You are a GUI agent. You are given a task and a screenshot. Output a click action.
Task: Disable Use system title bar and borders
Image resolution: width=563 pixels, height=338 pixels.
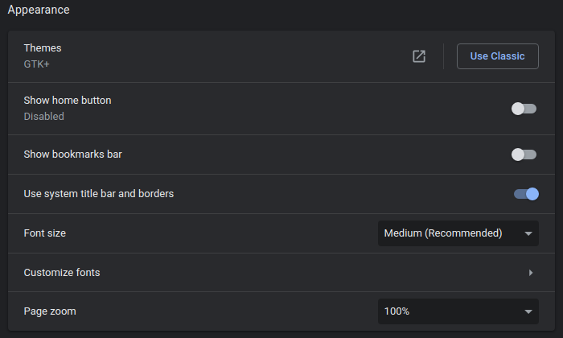tap(526, 194)
